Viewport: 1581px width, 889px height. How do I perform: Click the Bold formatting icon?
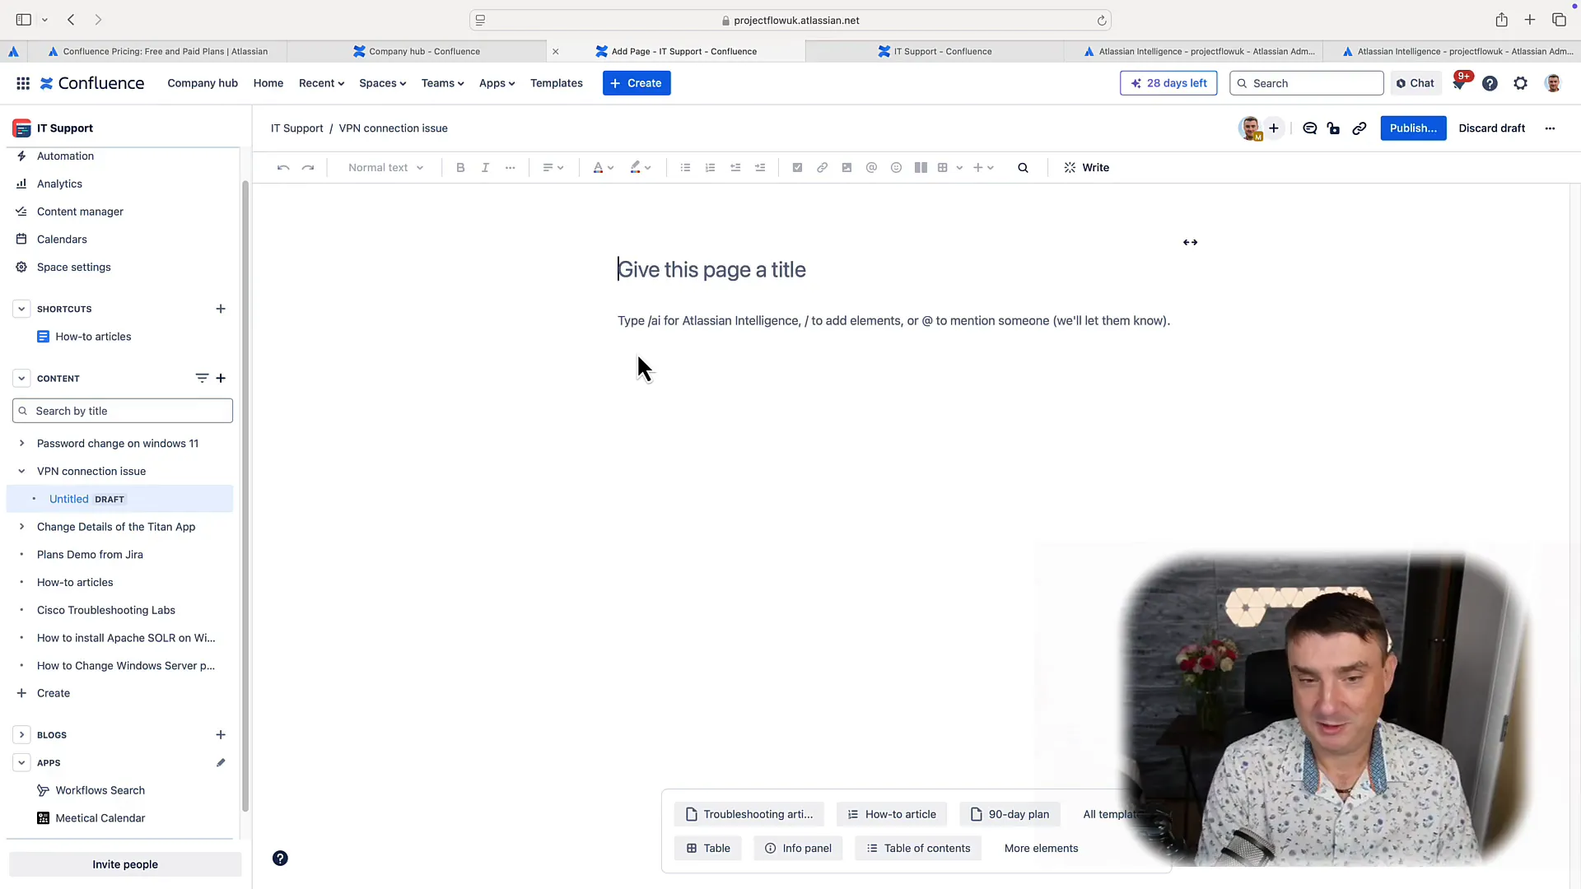[461, 167]
